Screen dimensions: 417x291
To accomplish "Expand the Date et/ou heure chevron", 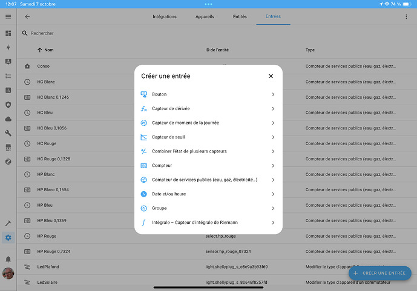I will [273, 194].
